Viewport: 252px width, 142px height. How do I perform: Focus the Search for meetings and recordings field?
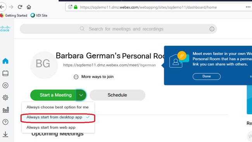point(118,29)
